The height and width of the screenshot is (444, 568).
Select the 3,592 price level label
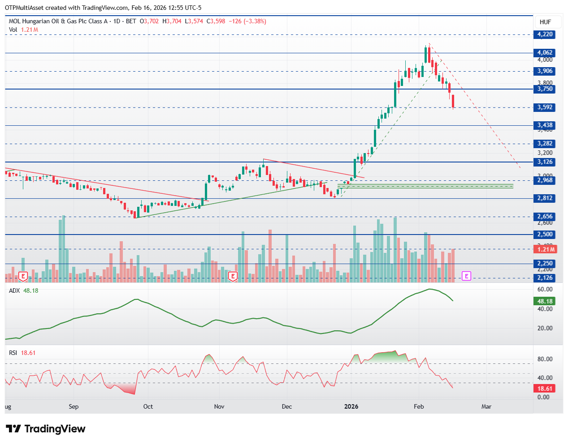click(545, 107)
